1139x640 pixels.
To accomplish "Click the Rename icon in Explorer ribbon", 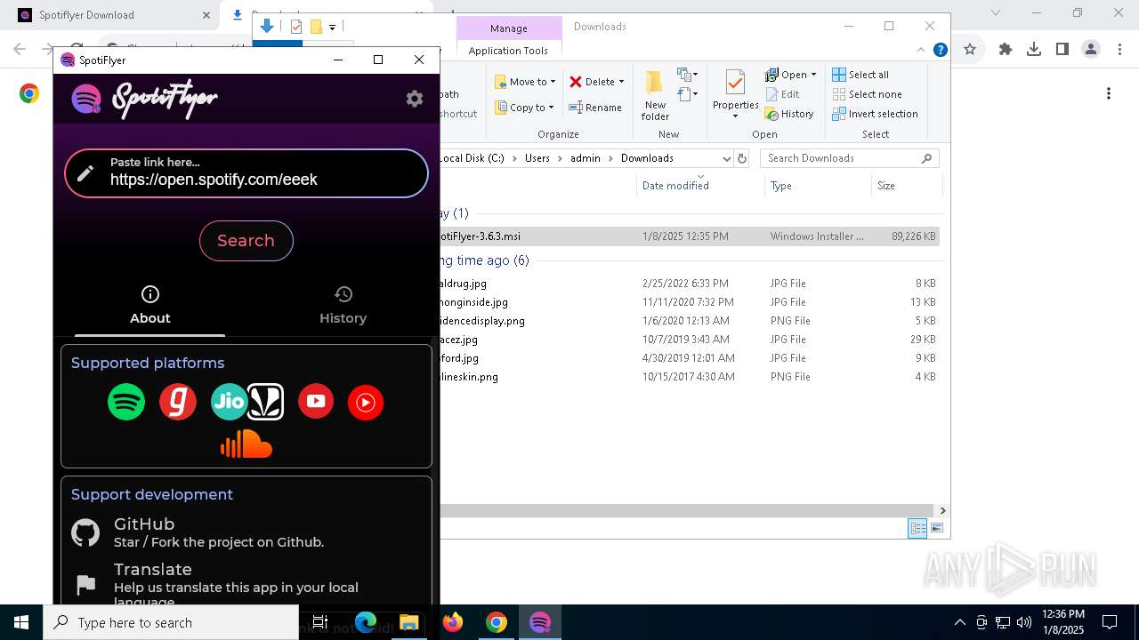I will pos(577,108).
